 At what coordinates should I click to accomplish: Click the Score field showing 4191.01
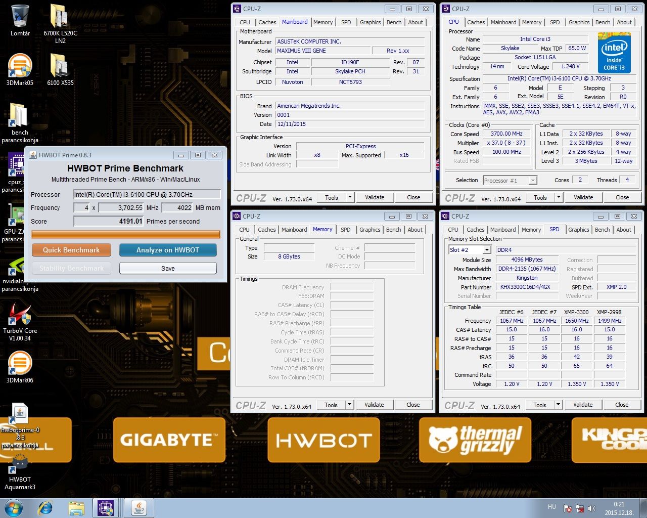coord(109,221)
